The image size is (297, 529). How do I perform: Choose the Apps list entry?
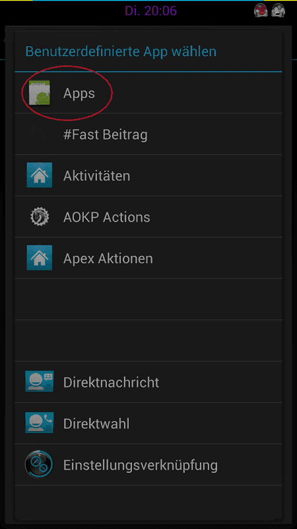(148, 93)
